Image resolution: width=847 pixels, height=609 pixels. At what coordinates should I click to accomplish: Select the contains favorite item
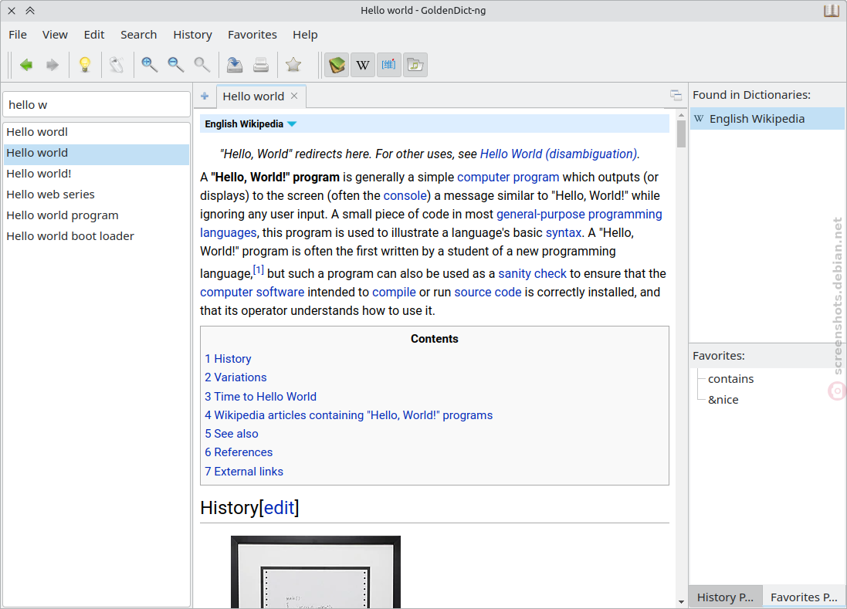click(730, 379)
